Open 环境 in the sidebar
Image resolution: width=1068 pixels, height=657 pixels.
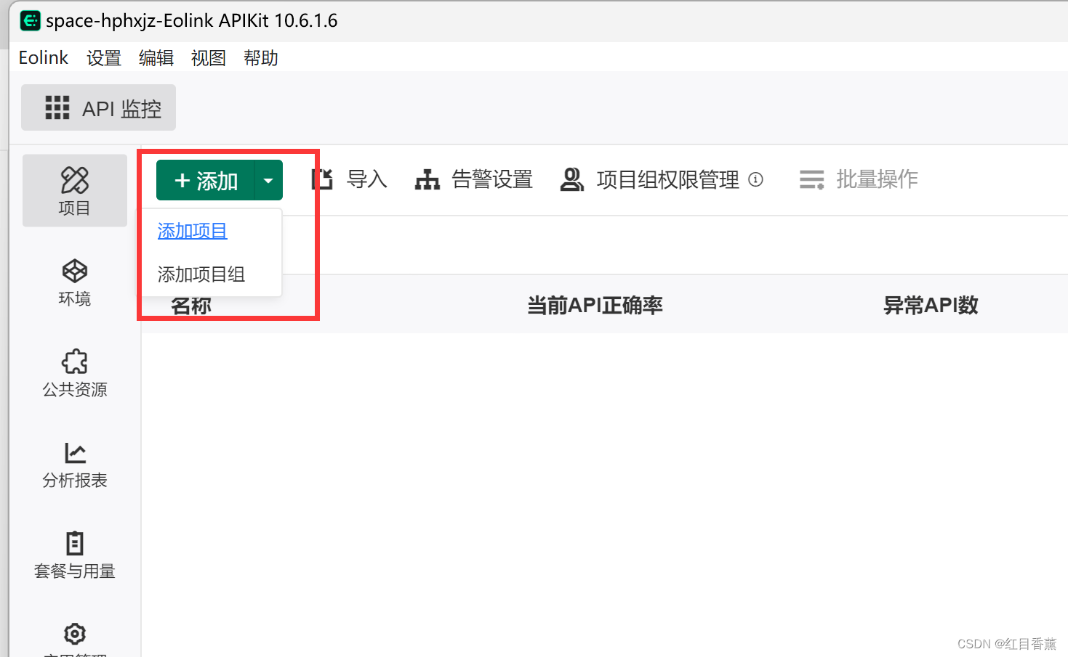pyautogui.click(x=74, y=282)
